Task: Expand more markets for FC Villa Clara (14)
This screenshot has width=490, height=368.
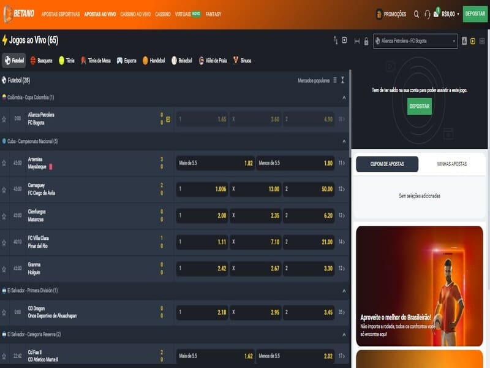Action: coord(341,242)
